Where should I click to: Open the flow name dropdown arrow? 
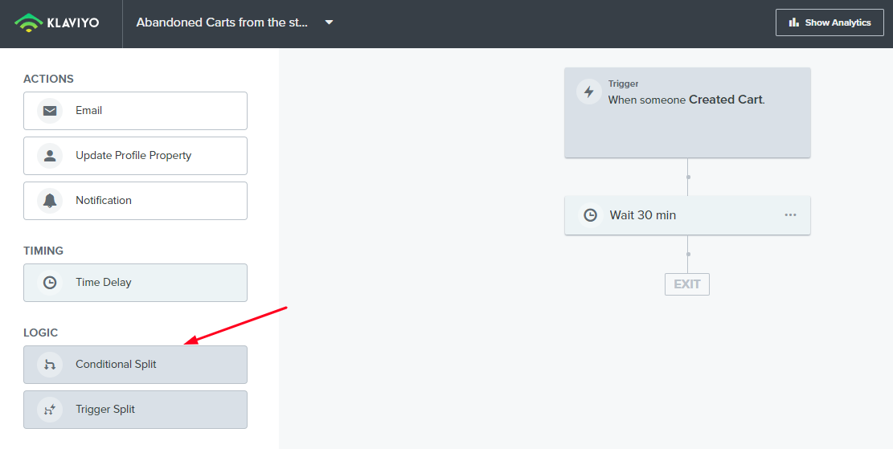(329, 22)
